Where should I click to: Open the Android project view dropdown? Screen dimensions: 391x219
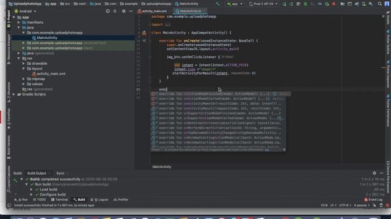tap(25, 11)
